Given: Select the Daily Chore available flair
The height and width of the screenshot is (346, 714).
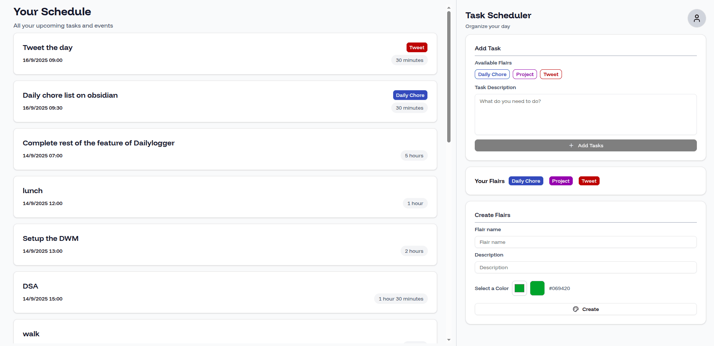Looking at the screenshot, I should (x=492, y=74).
